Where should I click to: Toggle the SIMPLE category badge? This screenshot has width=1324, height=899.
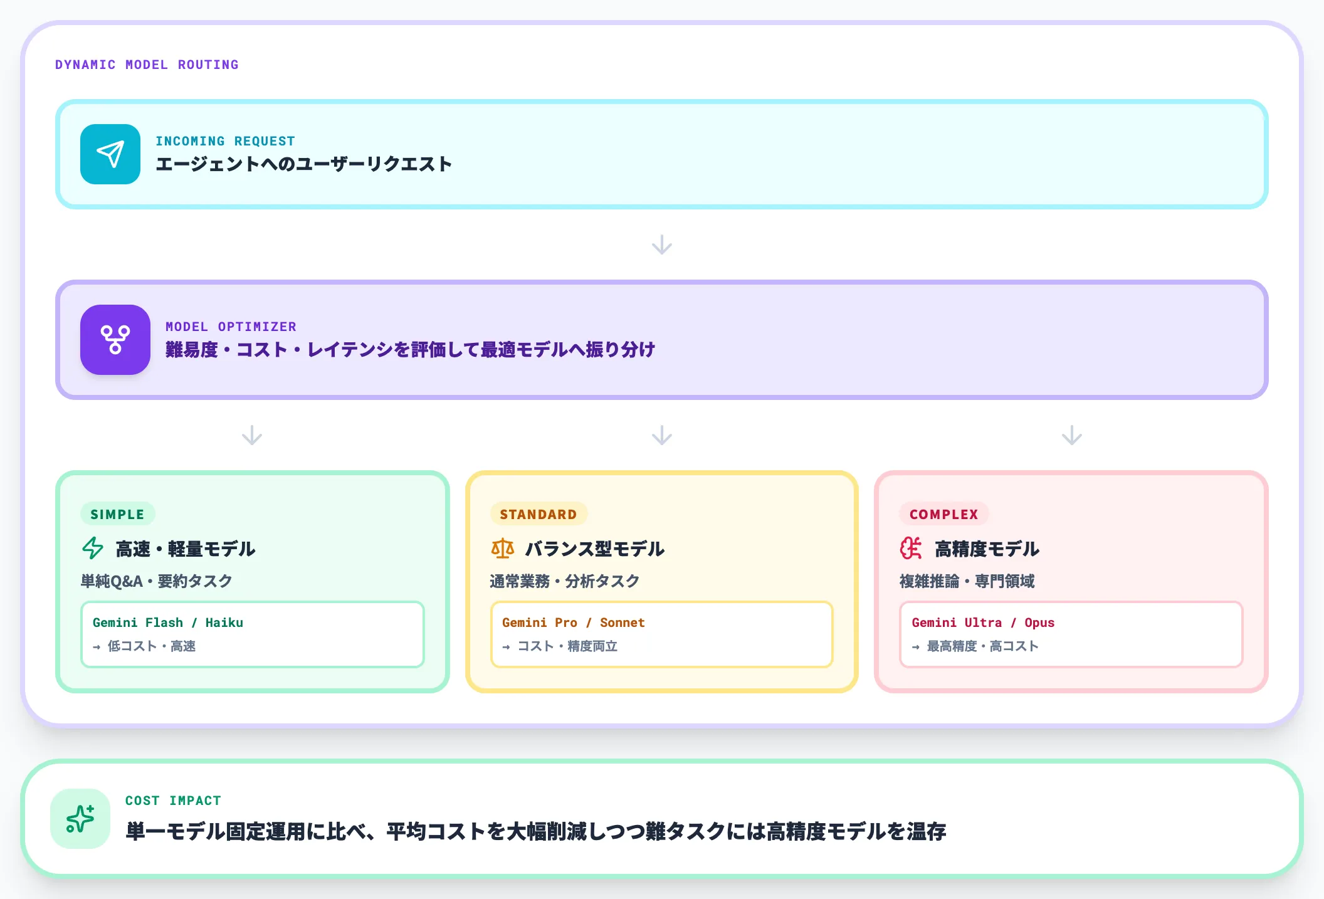(117, 514)
